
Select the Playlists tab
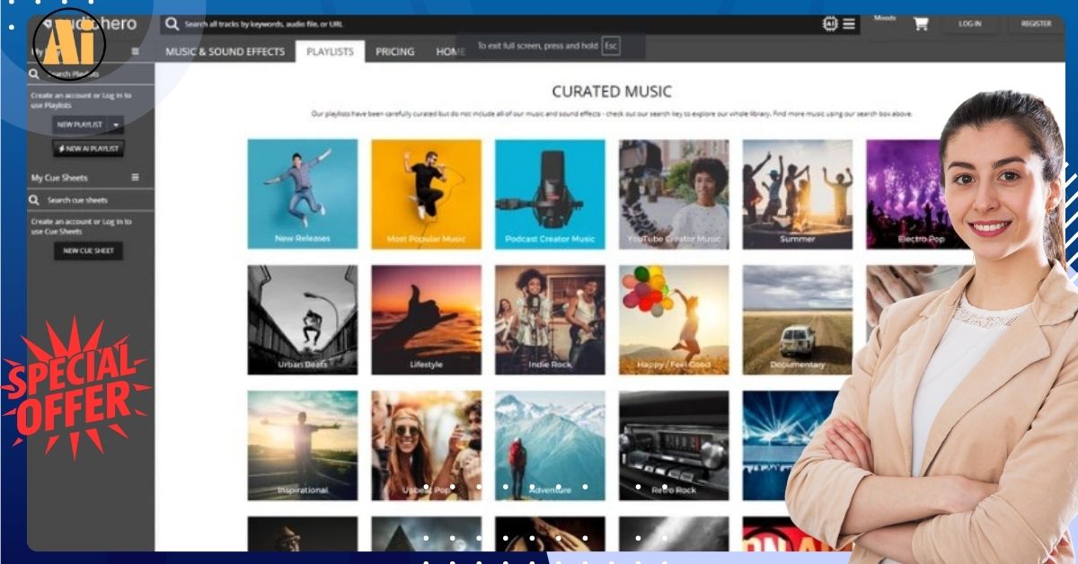click(x=330, y=52)
